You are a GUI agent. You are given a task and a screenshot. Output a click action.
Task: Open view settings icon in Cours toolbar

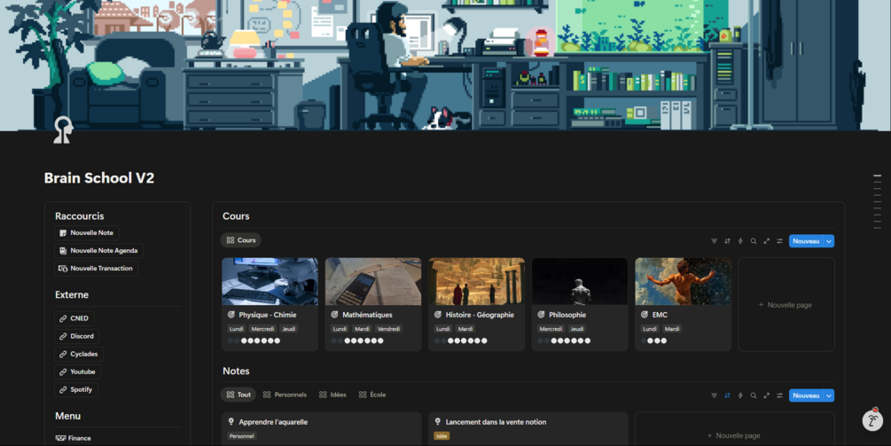click(779, 241)
